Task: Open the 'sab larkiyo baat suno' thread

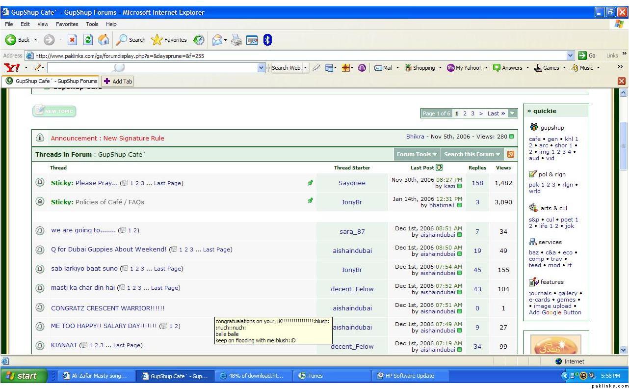Action: click(x=84, y=269)
